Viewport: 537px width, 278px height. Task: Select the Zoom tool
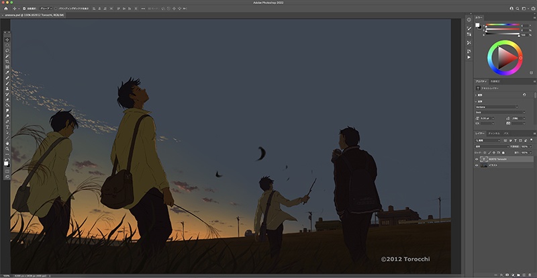pyautogui.click(x=7, y=150)
